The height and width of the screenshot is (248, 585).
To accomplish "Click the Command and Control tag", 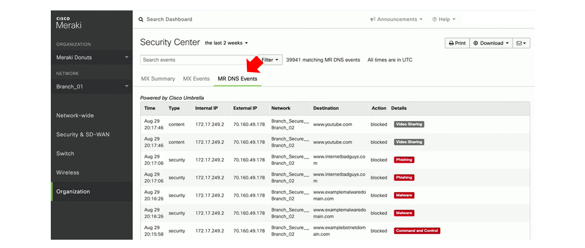I will coord(417,231).
